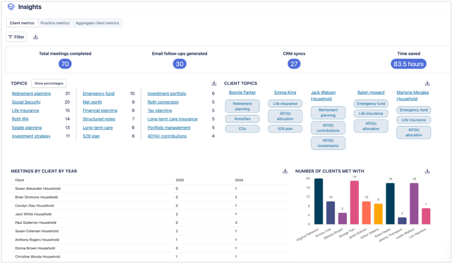Image resolution: width=453 pixels, height=263 pixels.
Task: Click the Virginia Patterson bar in chart
Action: pos(318,201)
